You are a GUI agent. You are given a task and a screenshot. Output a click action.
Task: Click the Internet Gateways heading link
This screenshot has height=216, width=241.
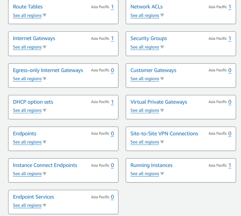tap(34, 38)
